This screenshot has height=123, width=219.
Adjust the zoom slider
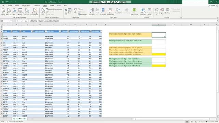point(206,122)
